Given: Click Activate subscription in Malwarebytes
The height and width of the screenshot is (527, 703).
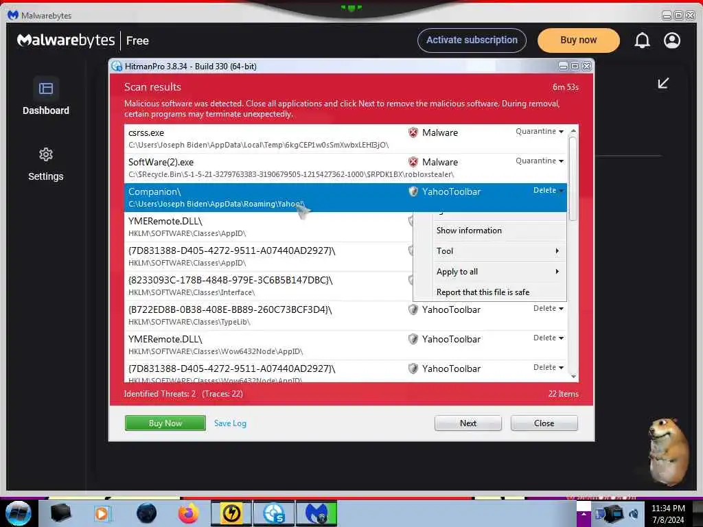Looking at the screenshot, I should tap(472, 40).
